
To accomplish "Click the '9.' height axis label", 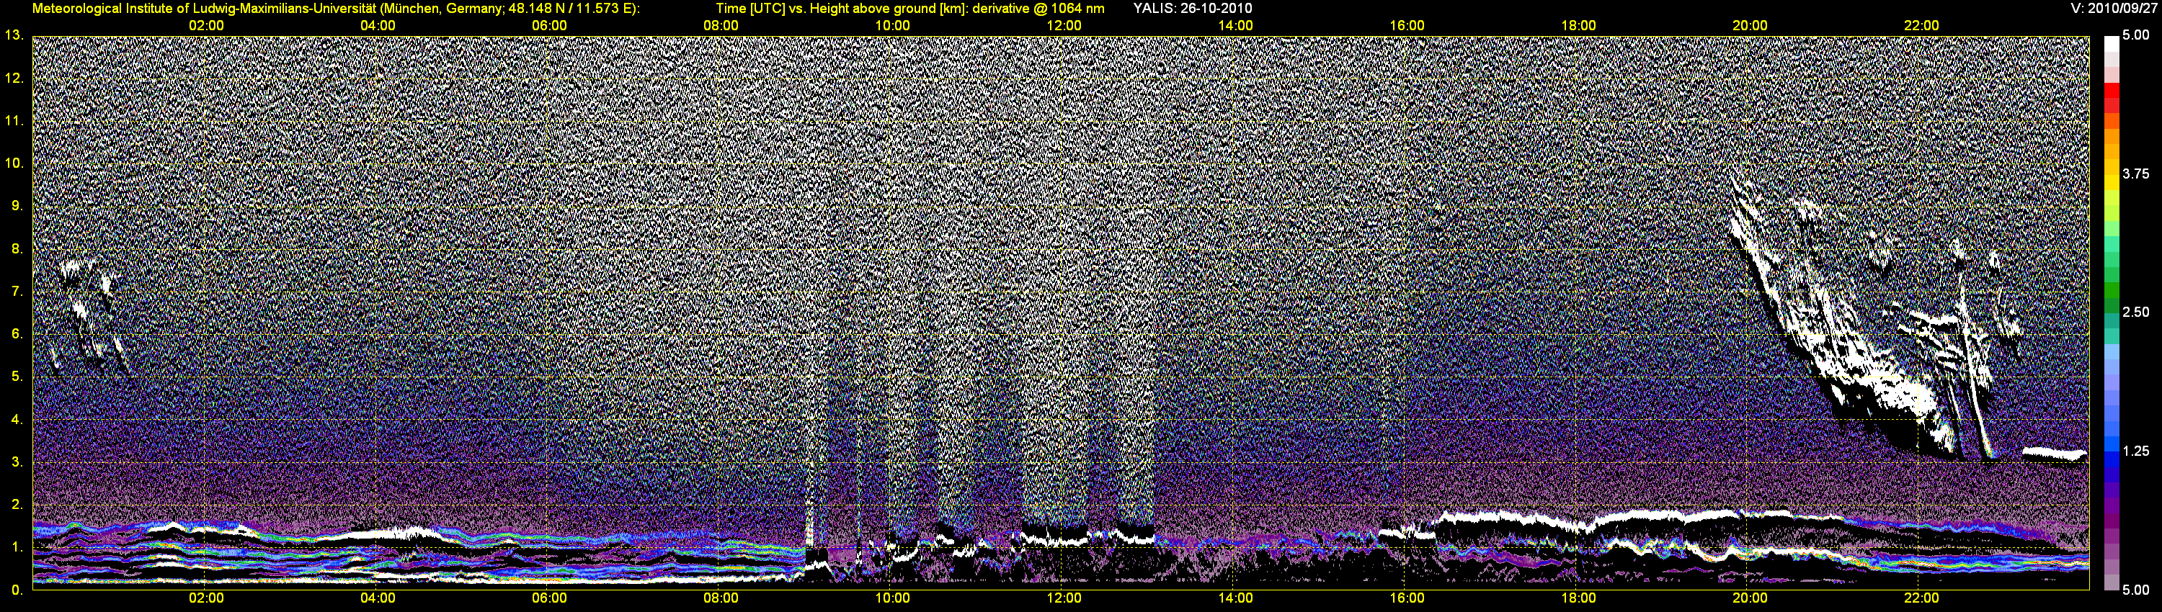I will (x=17, y=206).
